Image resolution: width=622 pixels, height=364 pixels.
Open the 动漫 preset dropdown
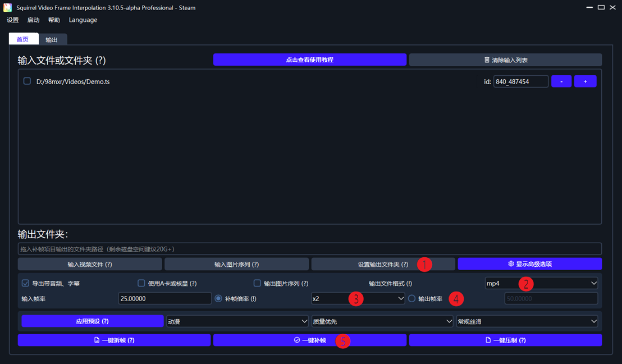tap(237, 321)
